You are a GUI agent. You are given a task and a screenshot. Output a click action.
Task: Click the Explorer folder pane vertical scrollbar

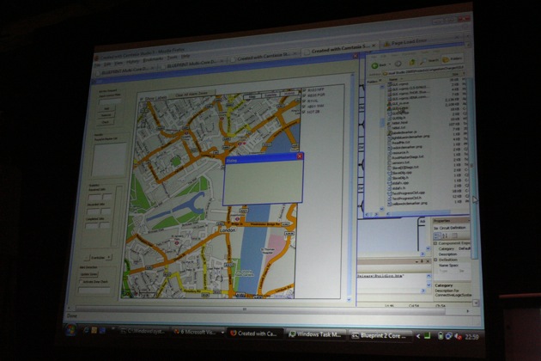382,147
